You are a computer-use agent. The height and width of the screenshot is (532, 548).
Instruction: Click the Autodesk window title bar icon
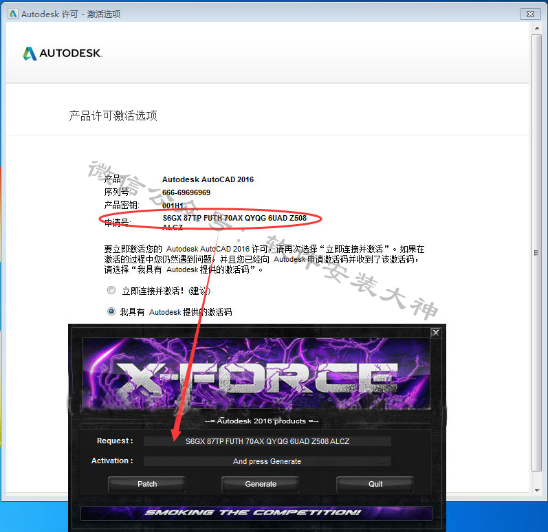13,14
